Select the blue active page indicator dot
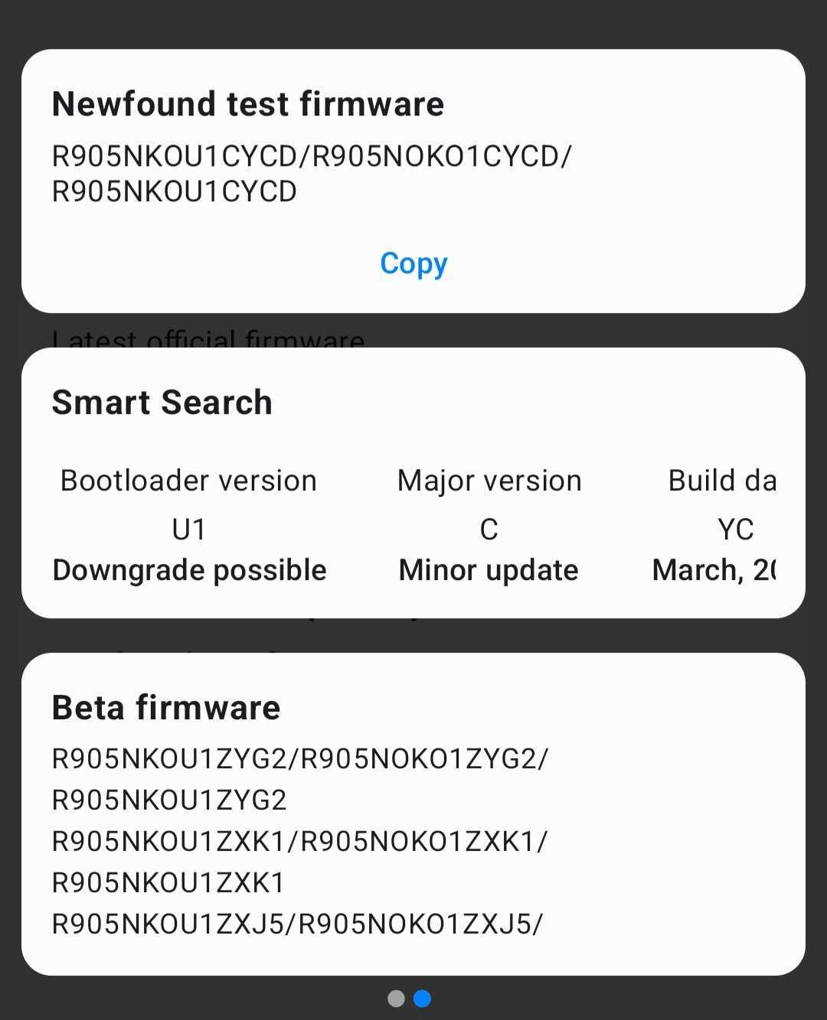This screenshot has height=1020, width=827. click(x=422, y=999)
